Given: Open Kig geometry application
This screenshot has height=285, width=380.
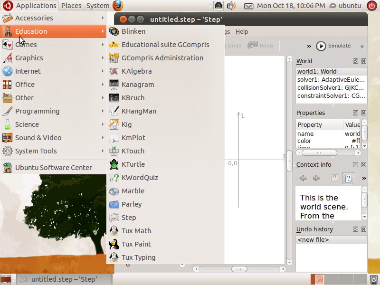Looking at the screenshot, I should pyautogui.click(x=165, y=124).
